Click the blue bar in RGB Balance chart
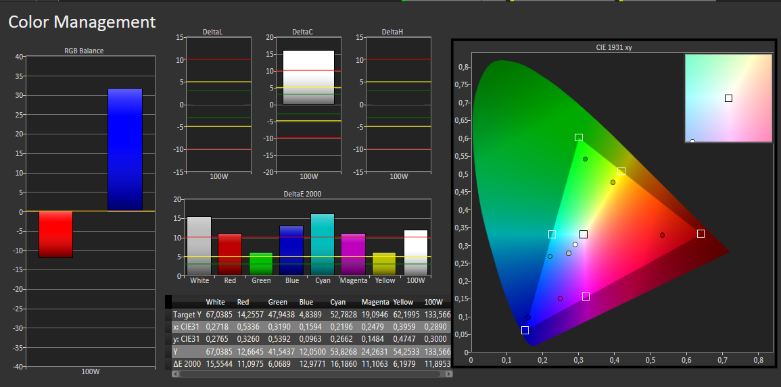This screenshot has width=781, height=387. pyautogui.click(x=125, y=150)
